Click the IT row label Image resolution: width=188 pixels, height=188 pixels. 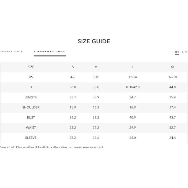coord(31,87)
